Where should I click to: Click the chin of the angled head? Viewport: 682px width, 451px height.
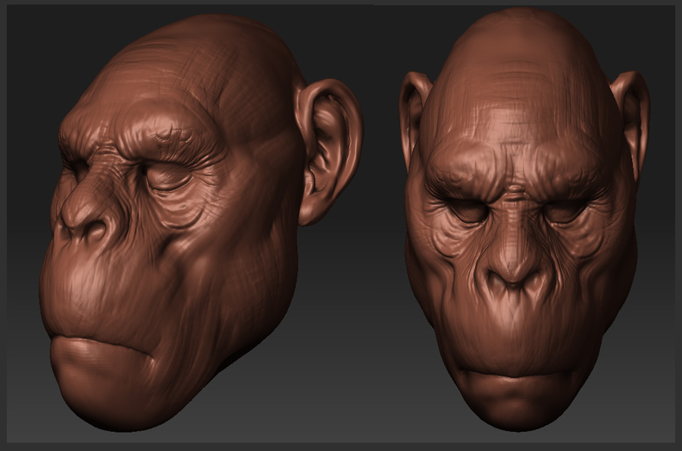(x=114, y=398)
